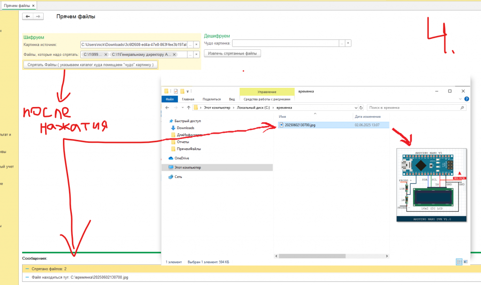
Task: Click horizontal scrollbar right arrow
Action: pos(387,256)
